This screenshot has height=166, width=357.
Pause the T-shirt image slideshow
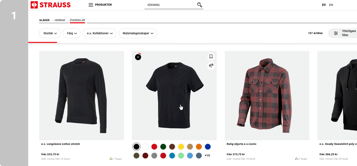pyautogui.click(x=138, y=57)
